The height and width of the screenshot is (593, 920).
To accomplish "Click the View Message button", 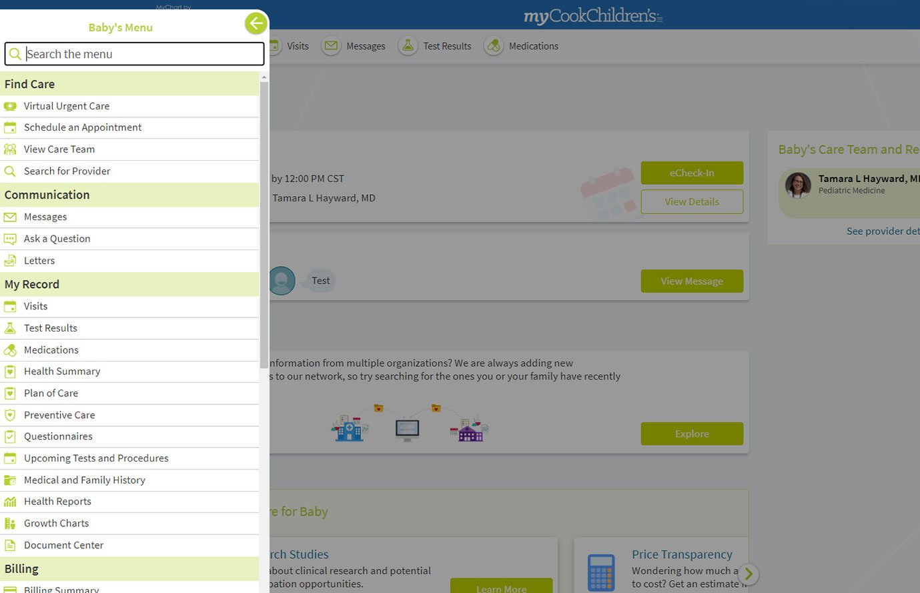I will pos(692,281).
